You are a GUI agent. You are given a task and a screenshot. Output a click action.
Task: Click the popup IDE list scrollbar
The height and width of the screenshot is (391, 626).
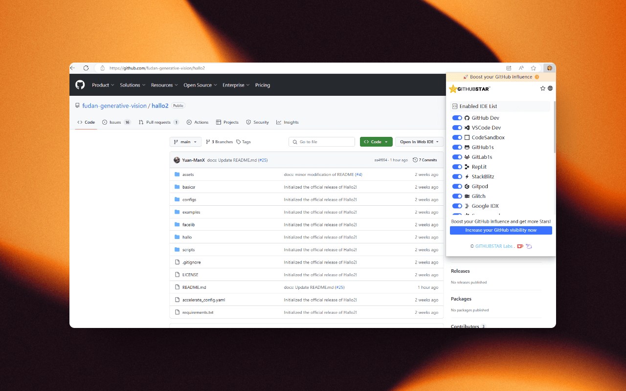pyautogui.click(x=555, y=127)
